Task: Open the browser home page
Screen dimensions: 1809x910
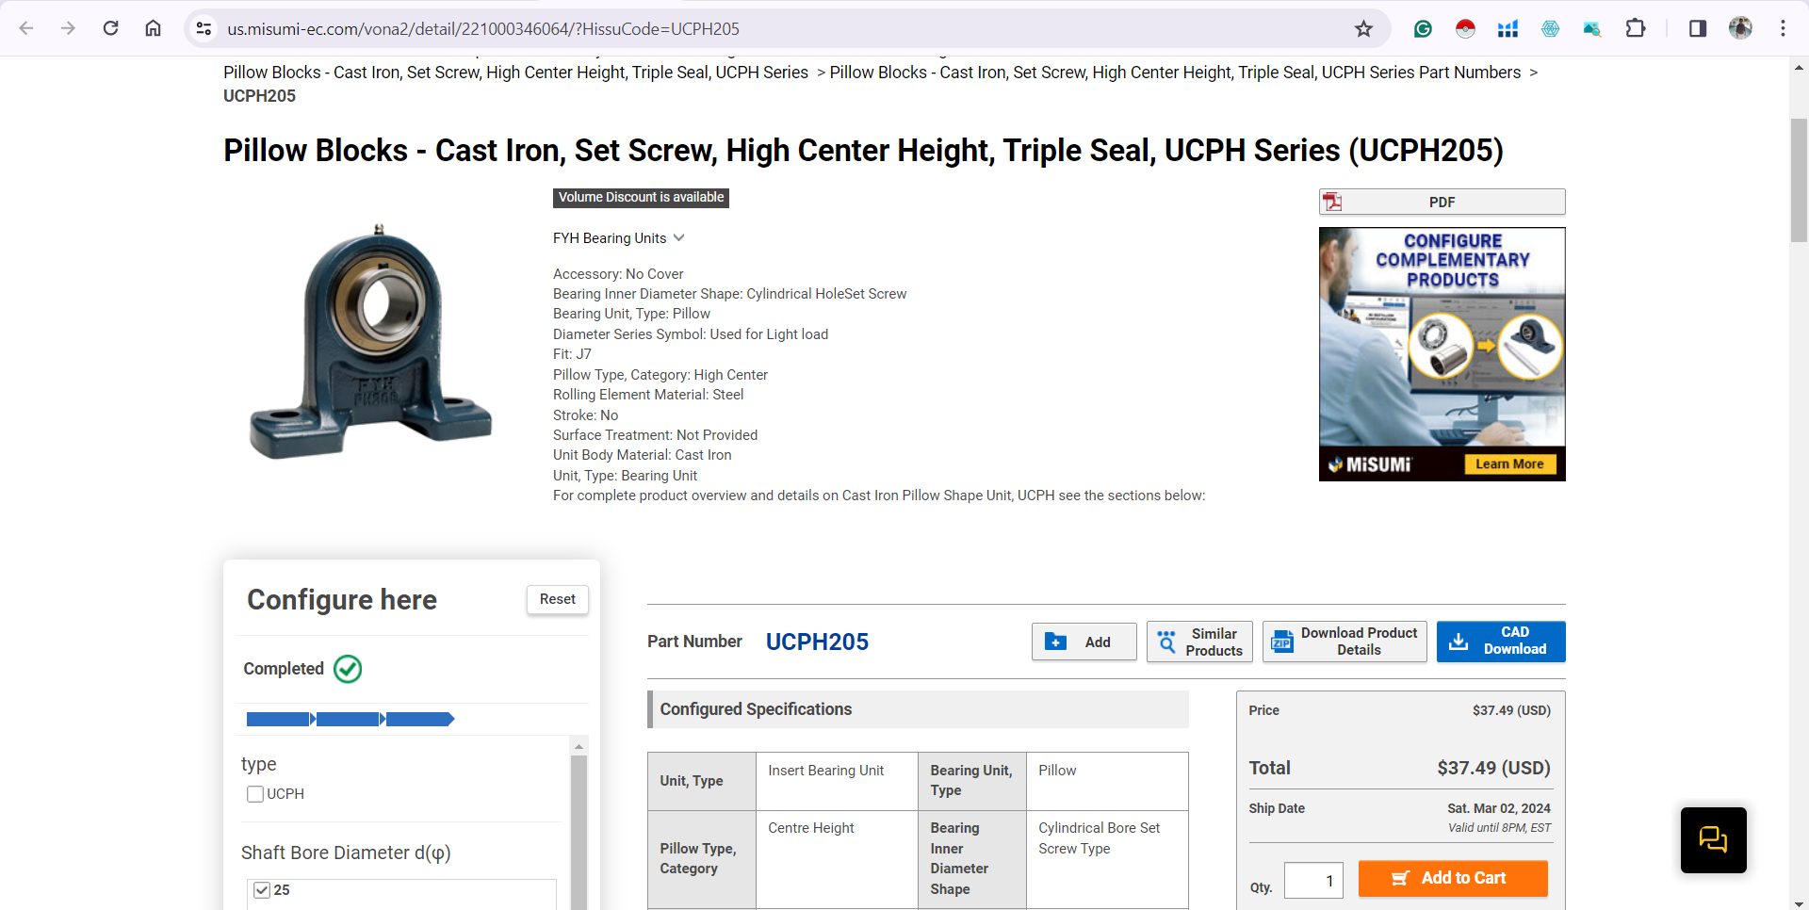Action: click(x=153, y=28)
